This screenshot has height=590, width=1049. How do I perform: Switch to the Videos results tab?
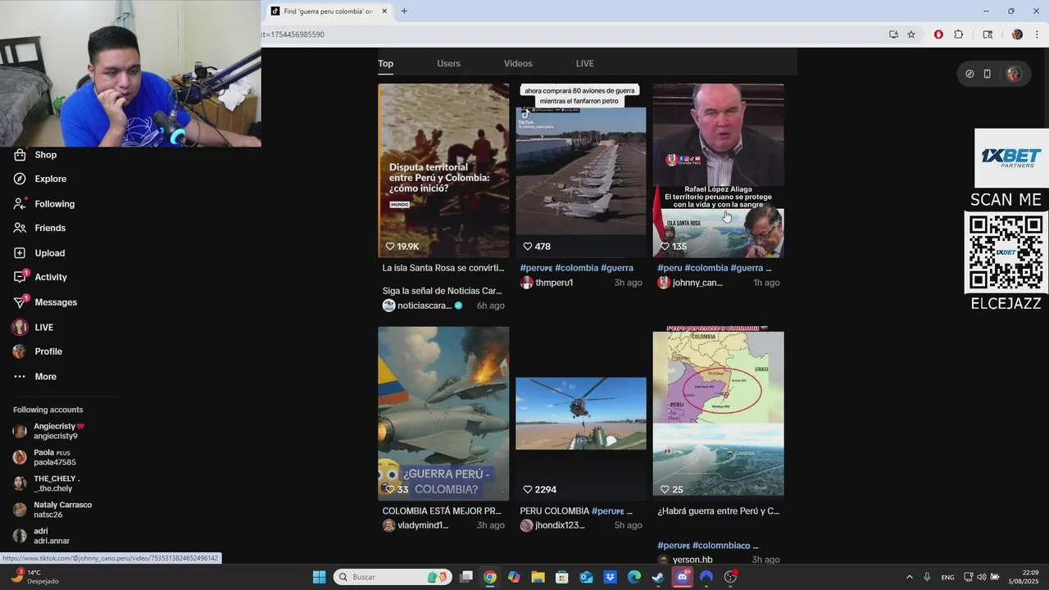point(518,64)
